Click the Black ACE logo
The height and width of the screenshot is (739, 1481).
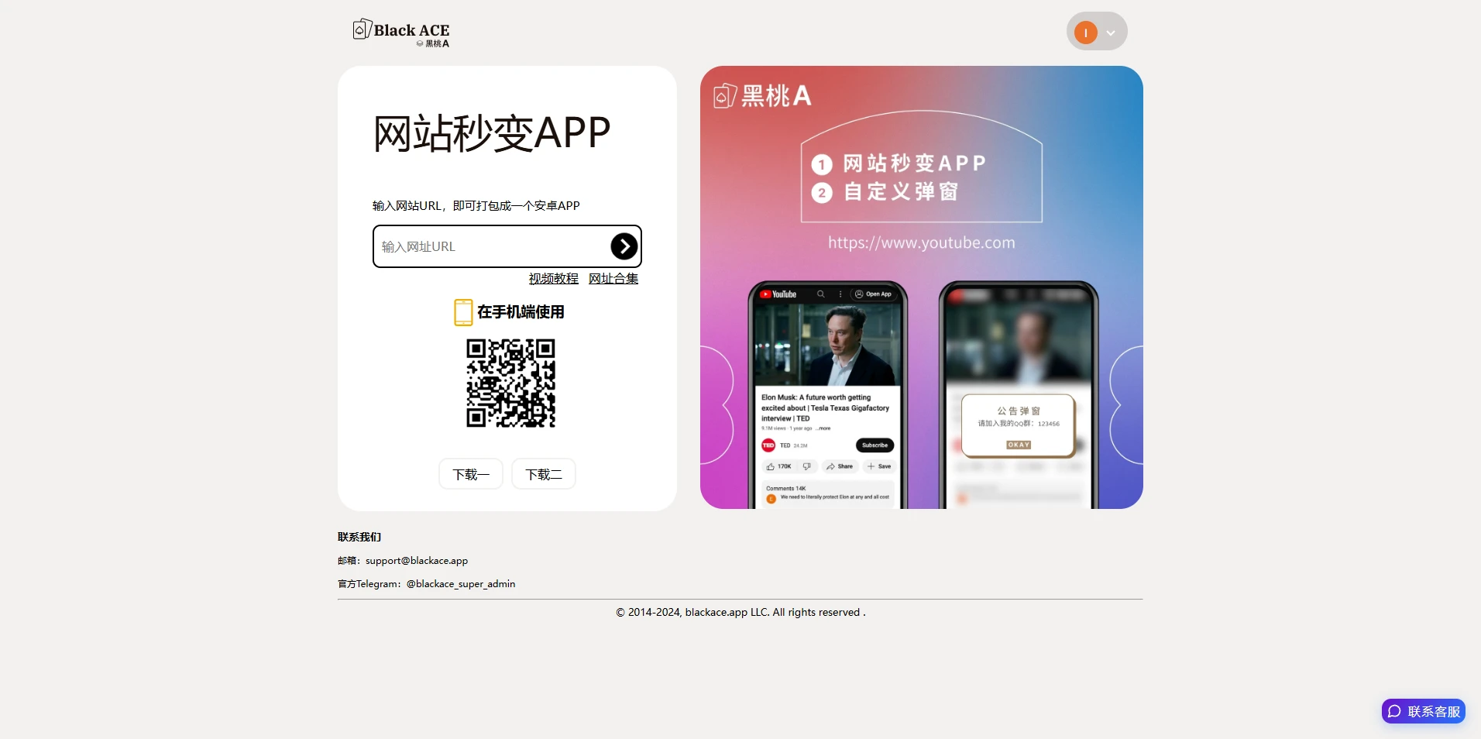pyautogui.click(x=400, y=33)
